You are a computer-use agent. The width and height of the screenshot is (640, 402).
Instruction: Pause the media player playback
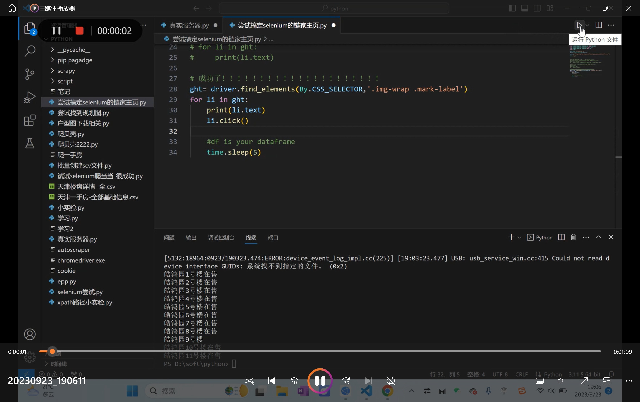[320, 381]
